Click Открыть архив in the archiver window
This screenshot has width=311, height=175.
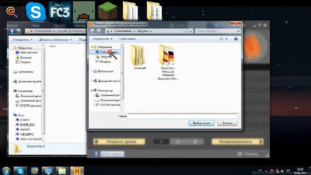119,141
